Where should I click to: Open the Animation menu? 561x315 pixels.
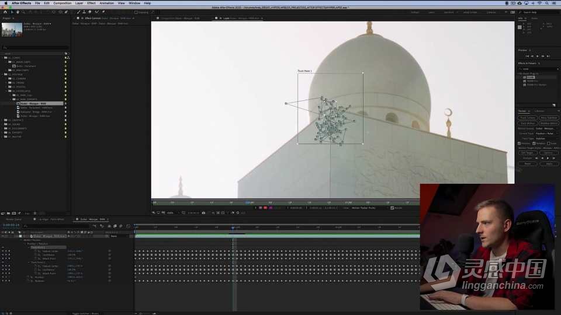106,3
